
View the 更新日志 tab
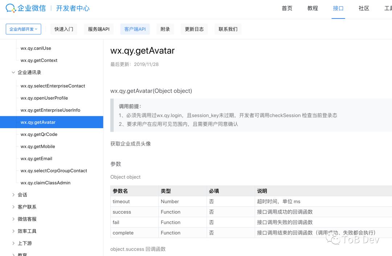[x=194, y=29]
